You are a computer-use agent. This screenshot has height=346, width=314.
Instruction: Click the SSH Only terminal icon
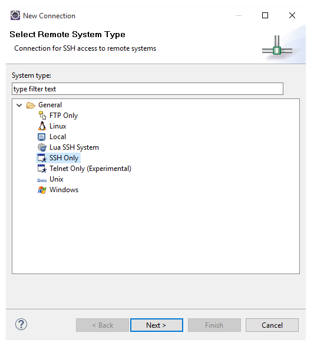coord(42,158)
